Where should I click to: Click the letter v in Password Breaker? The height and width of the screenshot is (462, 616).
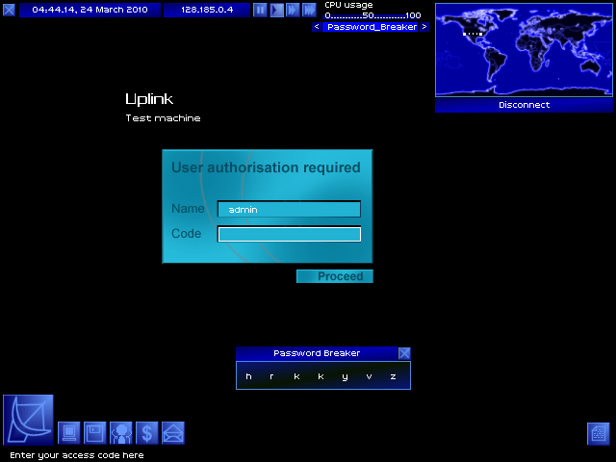(369, 376)
